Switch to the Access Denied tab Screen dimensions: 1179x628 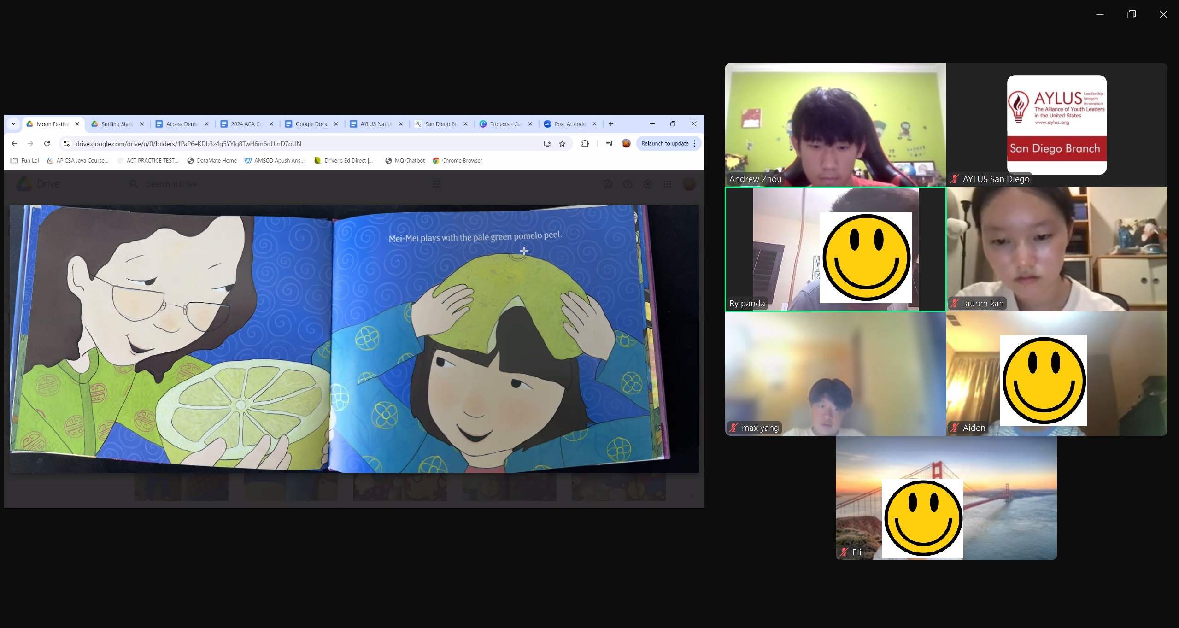(182, 124)
